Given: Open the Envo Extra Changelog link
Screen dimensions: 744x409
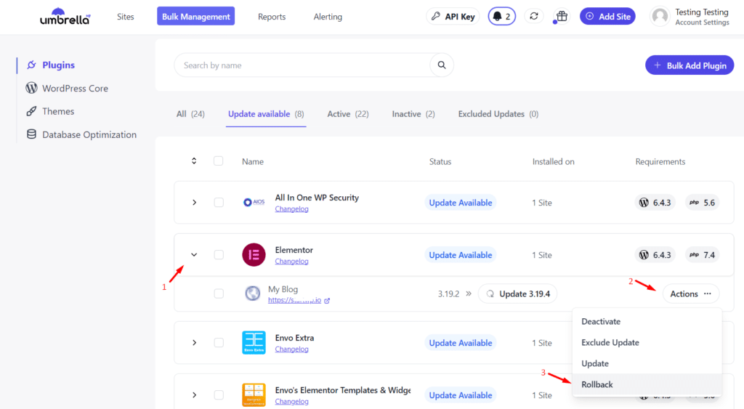Looking at the screenshot, I should point(292,349).
